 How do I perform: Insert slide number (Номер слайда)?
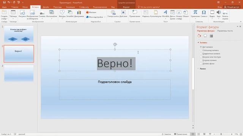[x=179, y=15]
